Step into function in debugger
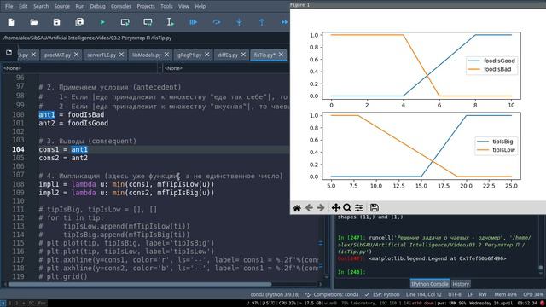 click(x=239, y=22)
